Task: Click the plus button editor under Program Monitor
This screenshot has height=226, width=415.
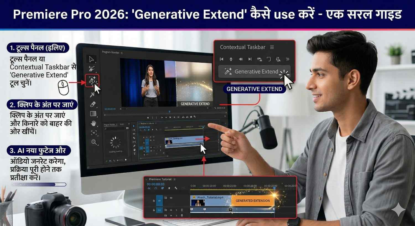Action: click(225, 116)
